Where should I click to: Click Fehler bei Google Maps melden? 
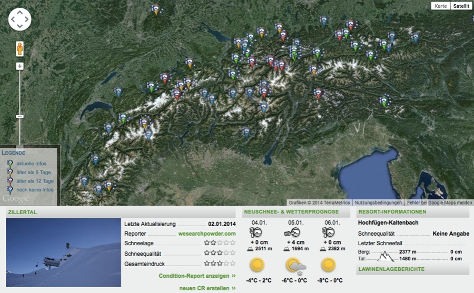[439, 203]
